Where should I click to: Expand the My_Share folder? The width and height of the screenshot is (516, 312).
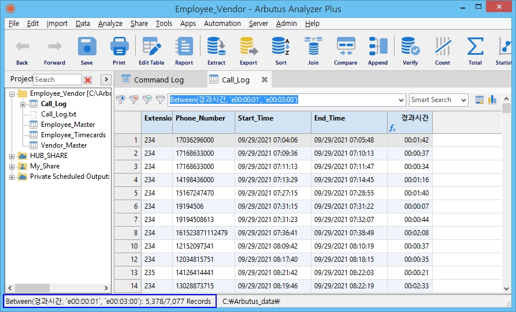click(x=12, y=167)
